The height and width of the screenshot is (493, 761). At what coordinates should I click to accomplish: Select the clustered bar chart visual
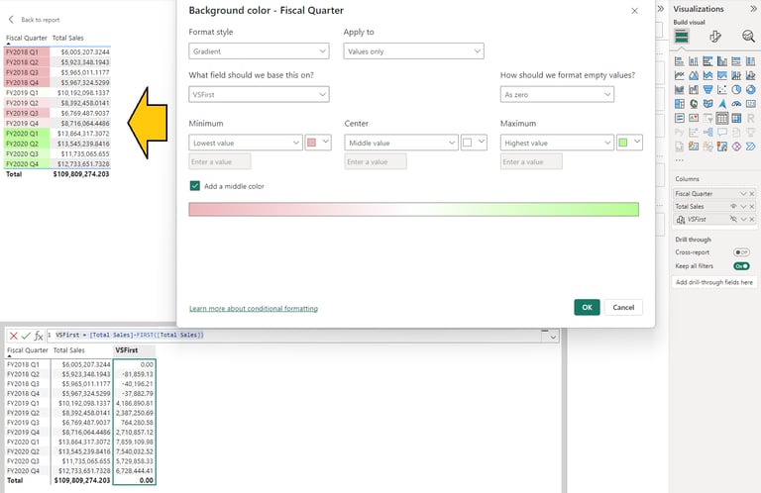coord(708,61)
